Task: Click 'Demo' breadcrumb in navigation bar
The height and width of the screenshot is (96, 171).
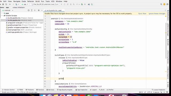Action: tap(2, 7)
